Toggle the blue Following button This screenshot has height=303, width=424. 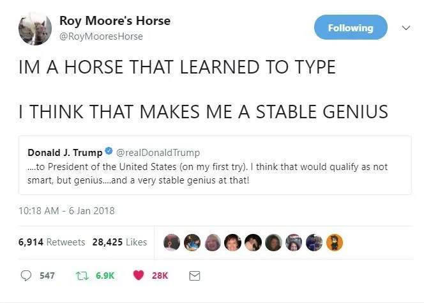(351, 27)
